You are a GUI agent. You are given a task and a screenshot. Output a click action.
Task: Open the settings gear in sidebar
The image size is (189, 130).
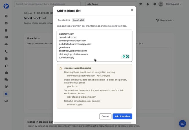click(x=6, y=94)
